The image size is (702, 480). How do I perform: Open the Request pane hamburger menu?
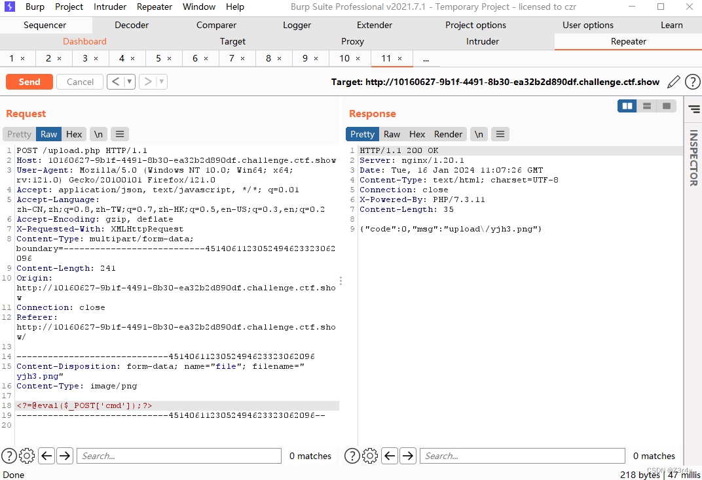(x=120, y=134)
